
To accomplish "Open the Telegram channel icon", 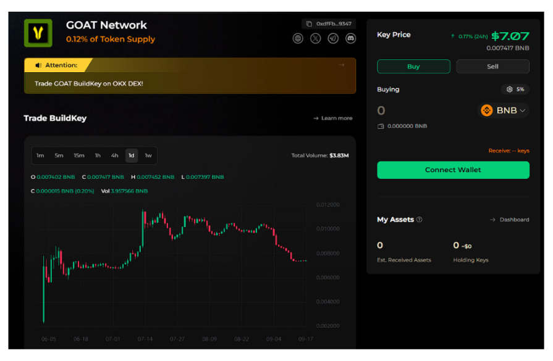I will tap(333, 38).
